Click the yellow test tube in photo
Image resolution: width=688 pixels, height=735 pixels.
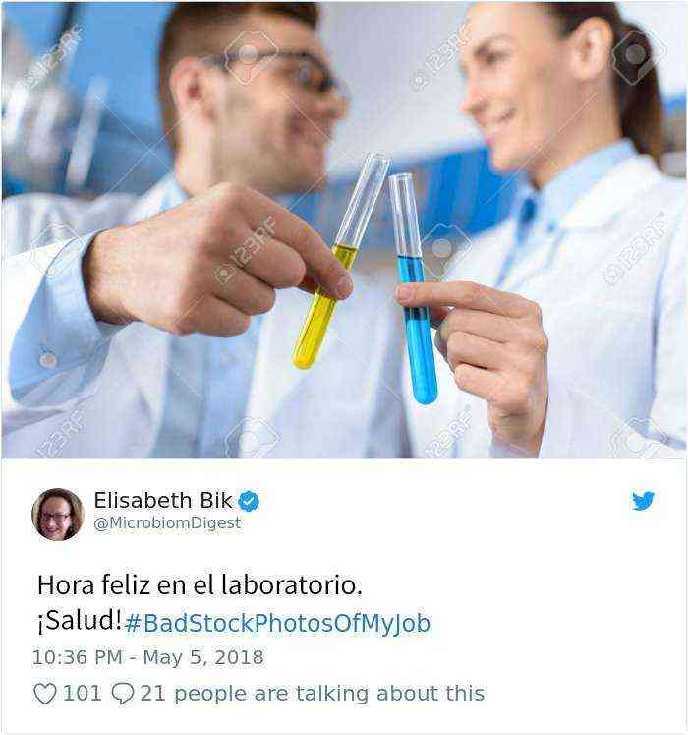click(x=339, y=261)
